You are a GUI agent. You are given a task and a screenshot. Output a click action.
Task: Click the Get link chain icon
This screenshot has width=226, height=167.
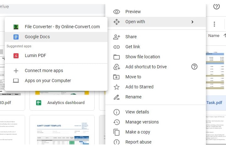click(117, 47)
